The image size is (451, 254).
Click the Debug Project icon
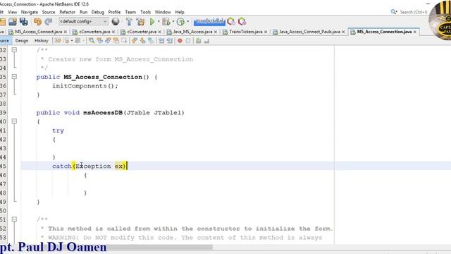pos(166,22)
